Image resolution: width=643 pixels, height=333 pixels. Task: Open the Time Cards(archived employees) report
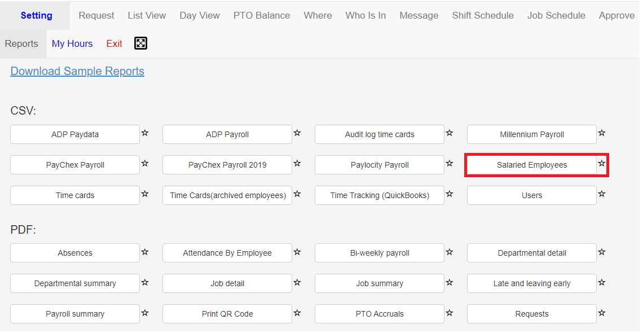[227, 195]
